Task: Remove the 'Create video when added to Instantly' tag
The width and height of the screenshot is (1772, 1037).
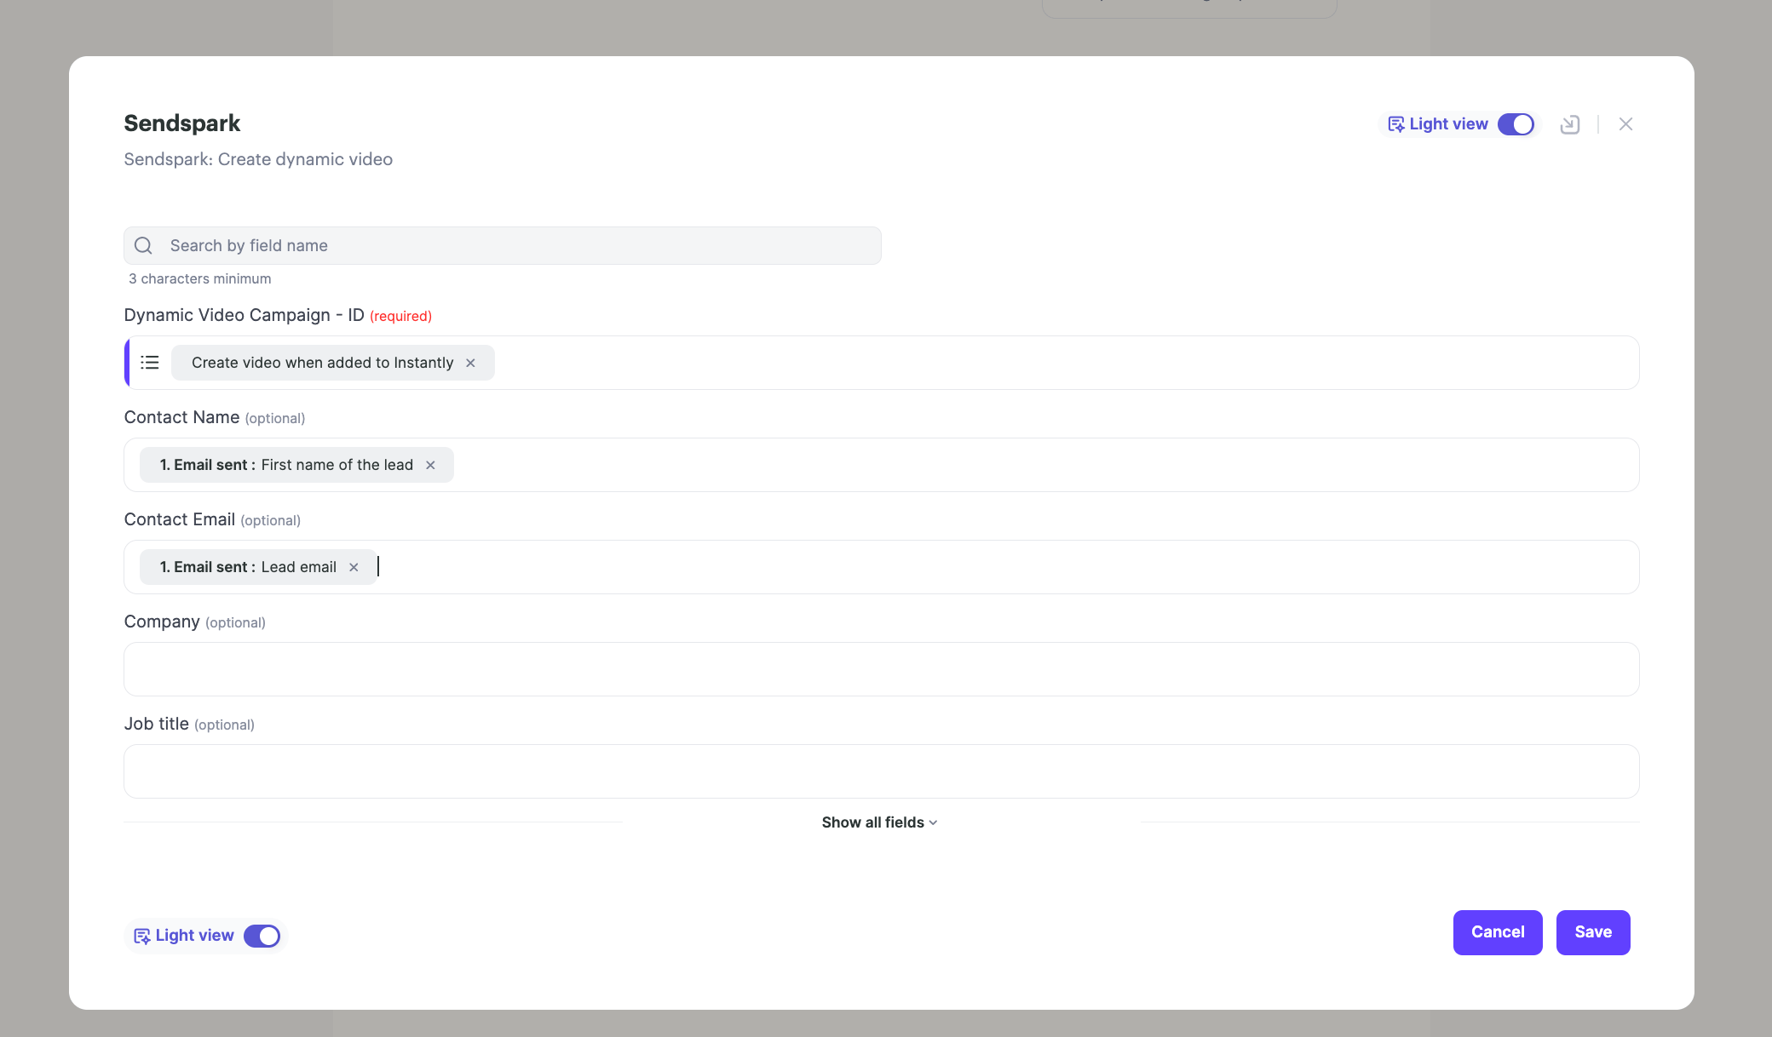Action: point(470,363)
